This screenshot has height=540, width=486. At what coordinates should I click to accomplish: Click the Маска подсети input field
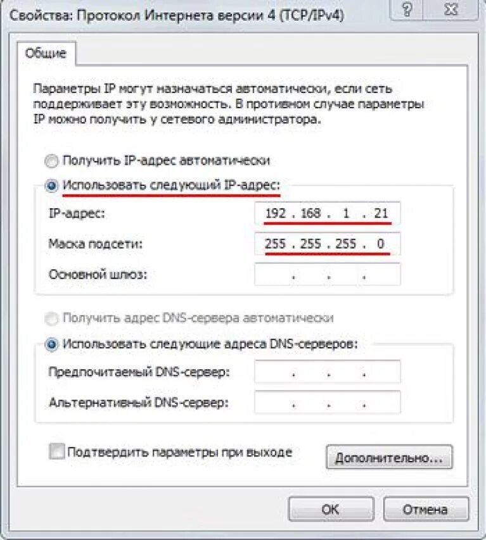point(328,244)
